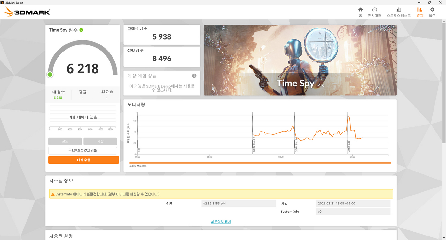This screenshot has width=446, height=240.
Task: Click 온라인으로 결과 비교
Action: tap(82, 150)
